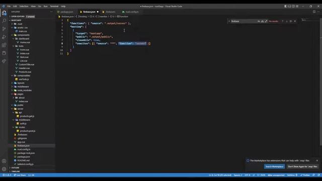This screenshot has width=322, height=181.
Task: Open the Terminal menu
Action: (x=54, y=7)
